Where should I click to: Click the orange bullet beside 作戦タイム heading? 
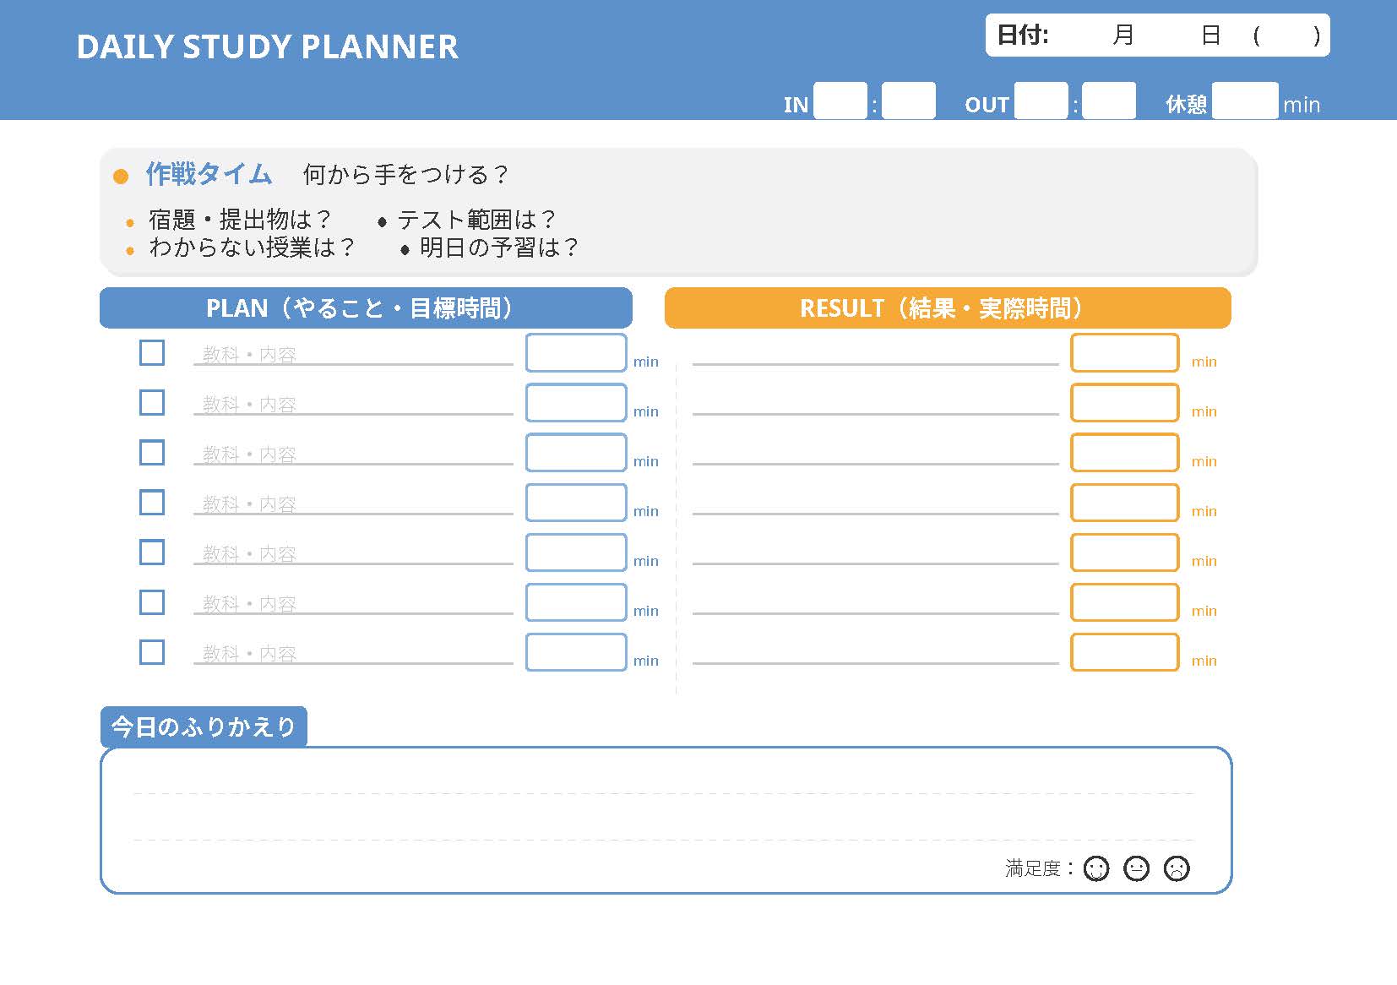click(121, 177)
